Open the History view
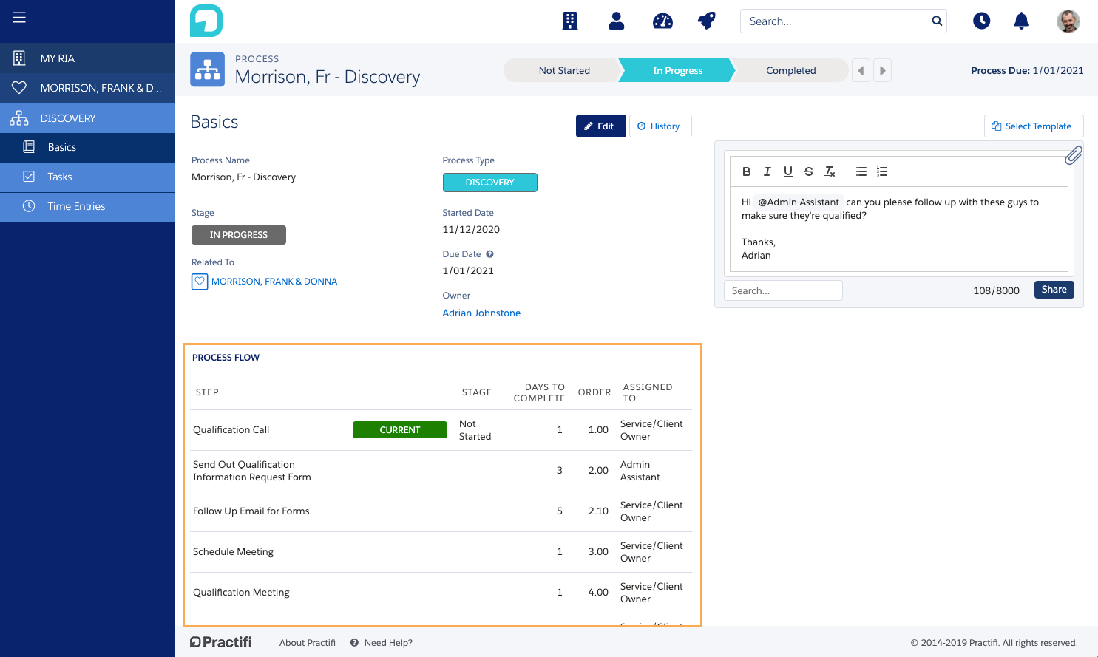1098x657 pixels. (660, 126)
